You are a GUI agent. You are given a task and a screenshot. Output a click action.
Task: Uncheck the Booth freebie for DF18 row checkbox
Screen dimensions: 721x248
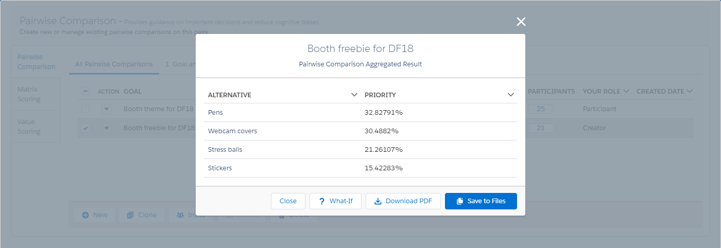coord(85,128)
